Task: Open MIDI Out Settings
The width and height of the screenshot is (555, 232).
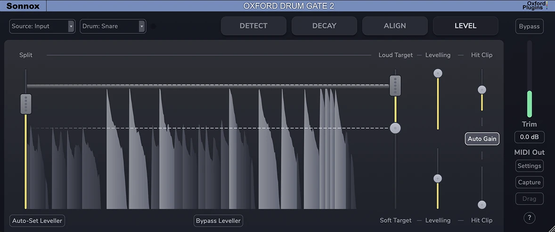Action: click(x=529, y=166)
